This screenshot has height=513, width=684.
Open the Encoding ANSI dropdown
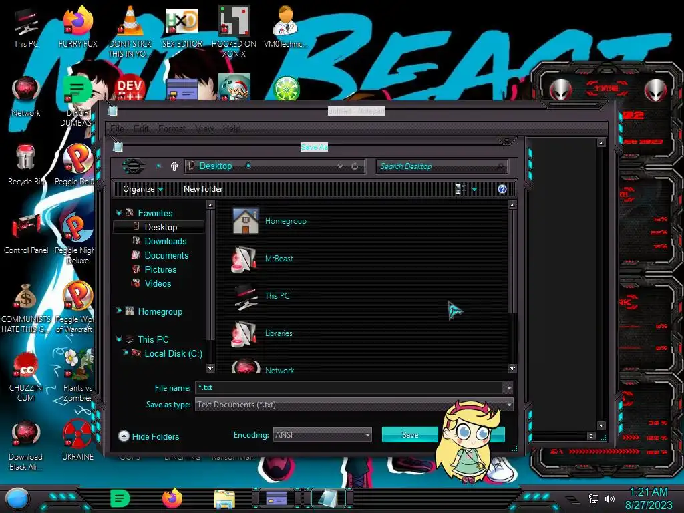(x=323, y=434)
